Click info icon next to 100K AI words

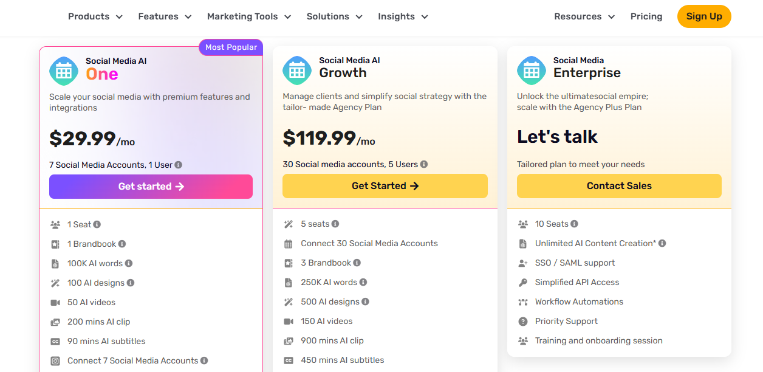[x=129, y=263]
